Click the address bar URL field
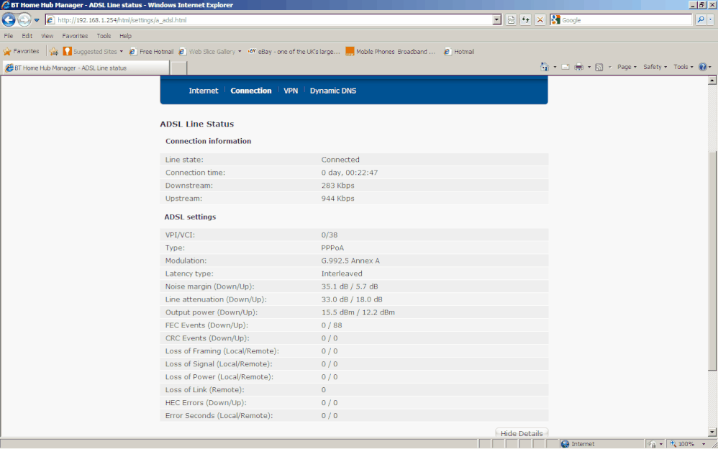Image resolution: width=718 pixels, height=449 pixels. 269,20
